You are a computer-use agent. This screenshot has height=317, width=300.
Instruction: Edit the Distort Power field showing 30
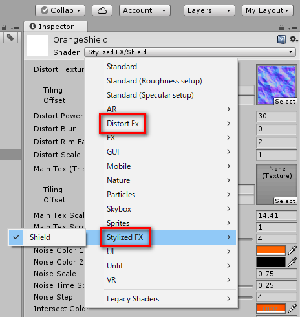tap(277, 116)
